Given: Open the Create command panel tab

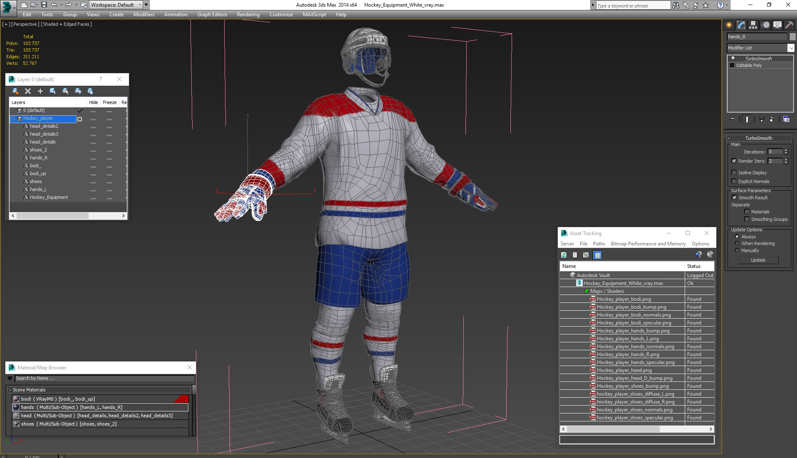Looking at the screenshot, I should coord(729,25).
